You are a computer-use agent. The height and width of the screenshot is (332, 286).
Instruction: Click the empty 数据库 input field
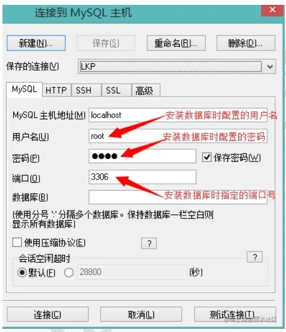[178, 197]
